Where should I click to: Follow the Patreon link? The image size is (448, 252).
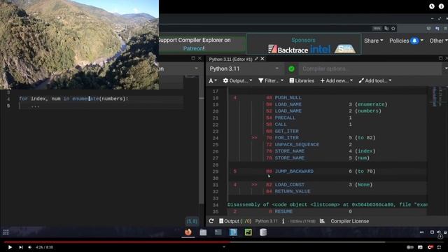(194, 48)
